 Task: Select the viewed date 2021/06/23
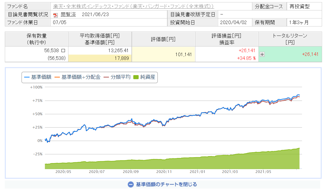pos(95,15)
